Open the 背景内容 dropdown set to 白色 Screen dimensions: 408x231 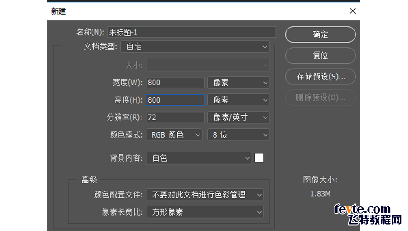tap(199, 158)
